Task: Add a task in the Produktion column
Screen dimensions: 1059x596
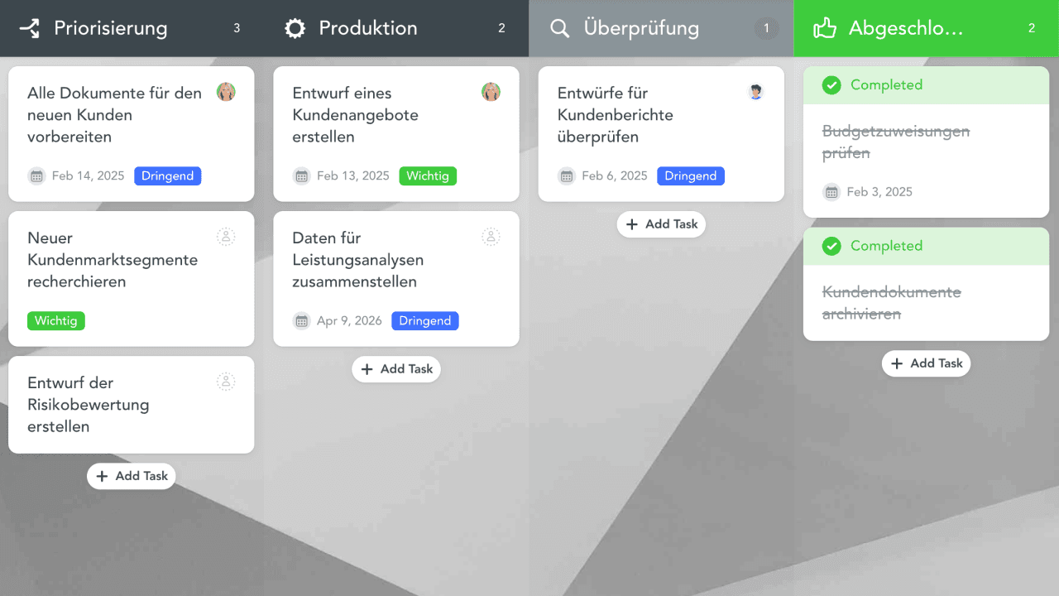Action: [x=396, y=369]
